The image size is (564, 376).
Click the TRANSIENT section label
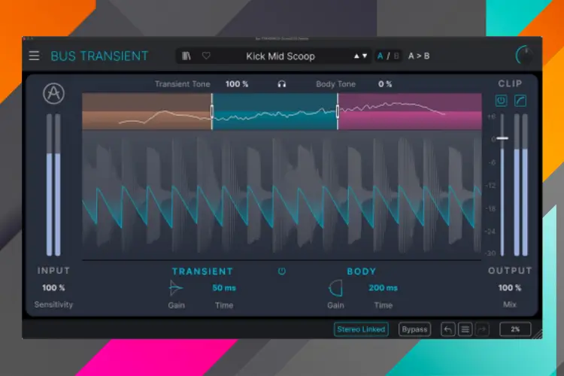pos(202,271)
